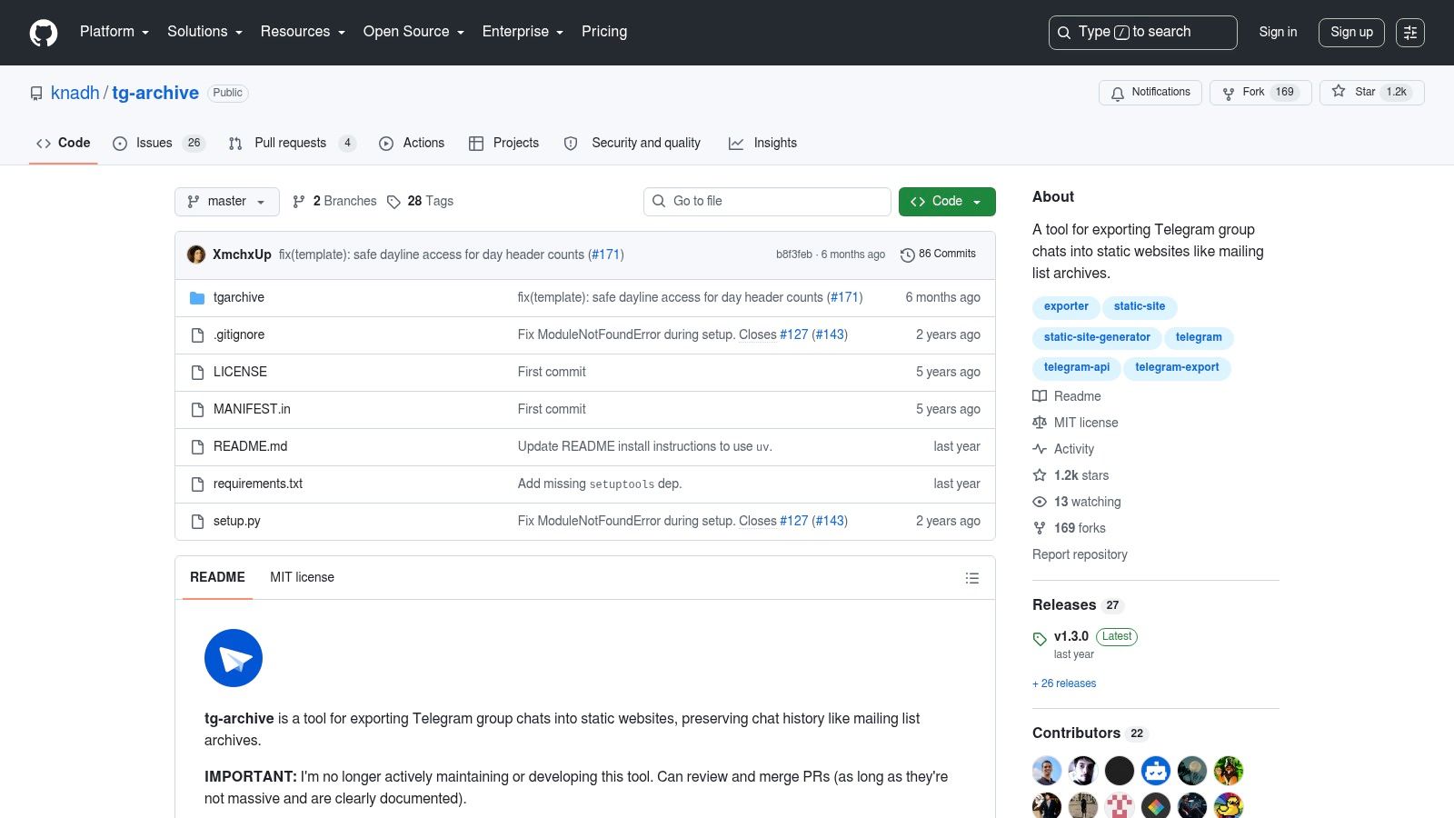Expand the master branch dropdown
This screenshot has height=818, width=1454.
click(227, 202)
